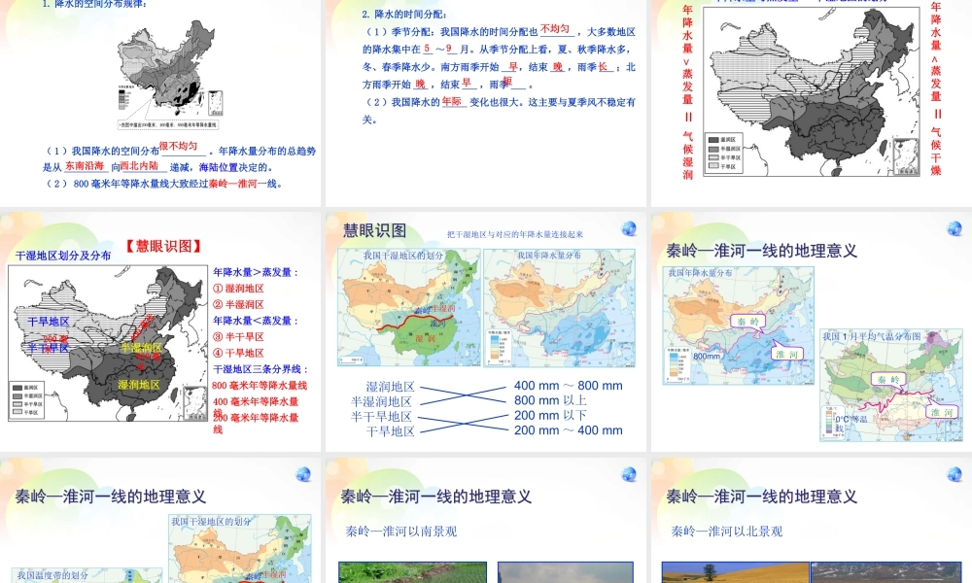Click the red 800 毫米年等降水量线 line

260,386
